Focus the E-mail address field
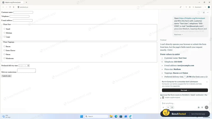 click(23, 20)
